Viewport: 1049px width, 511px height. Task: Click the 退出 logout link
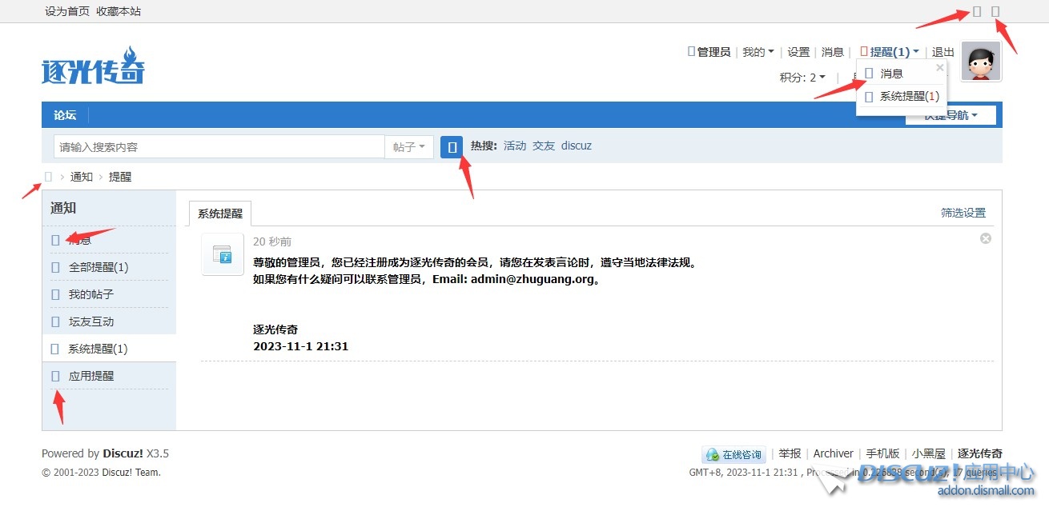point(942,52)
